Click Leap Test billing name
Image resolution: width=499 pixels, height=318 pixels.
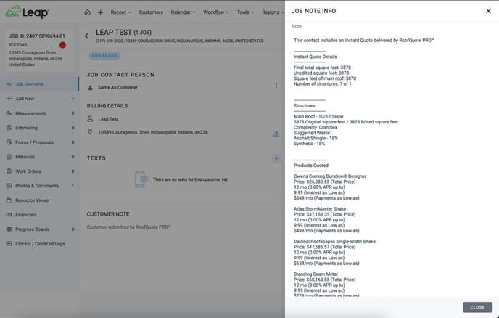click(x=108, y=119)
